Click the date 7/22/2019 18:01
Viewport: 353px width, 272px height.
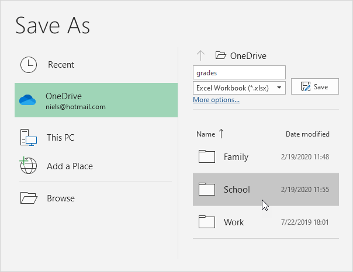pos(305,222)
